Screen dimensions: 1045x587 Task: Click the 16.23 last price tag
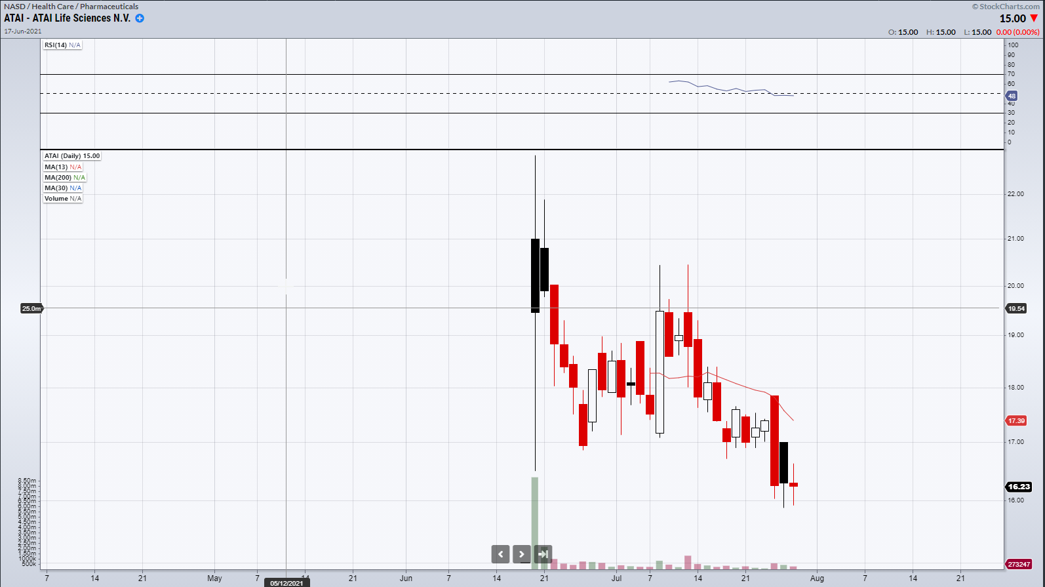1019,487
